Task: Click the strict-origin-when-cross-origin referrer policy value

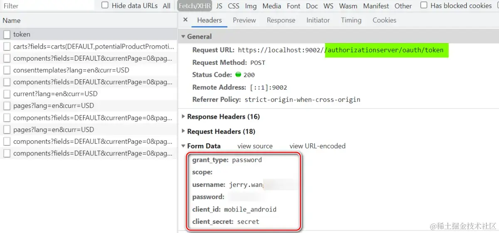Action: tap(302, 100)
